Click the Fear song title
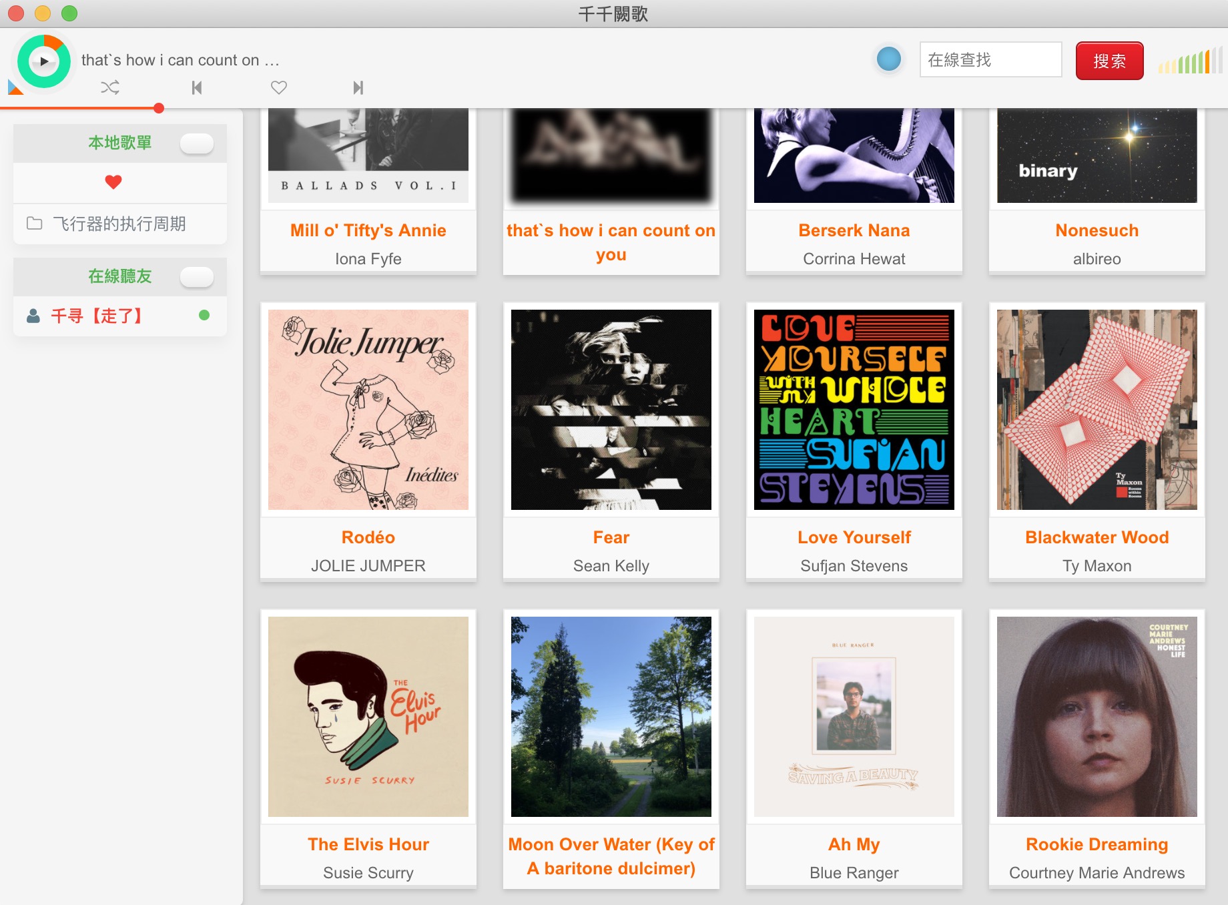Image resolution: width=1228 pixels, height=905 pixels. [x=611, y=537]
